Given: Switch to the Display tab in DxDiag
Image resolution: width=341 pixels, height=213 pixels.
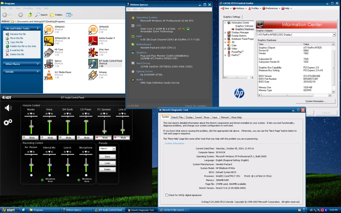Looking at the screenshot, I should coord(189,117).
